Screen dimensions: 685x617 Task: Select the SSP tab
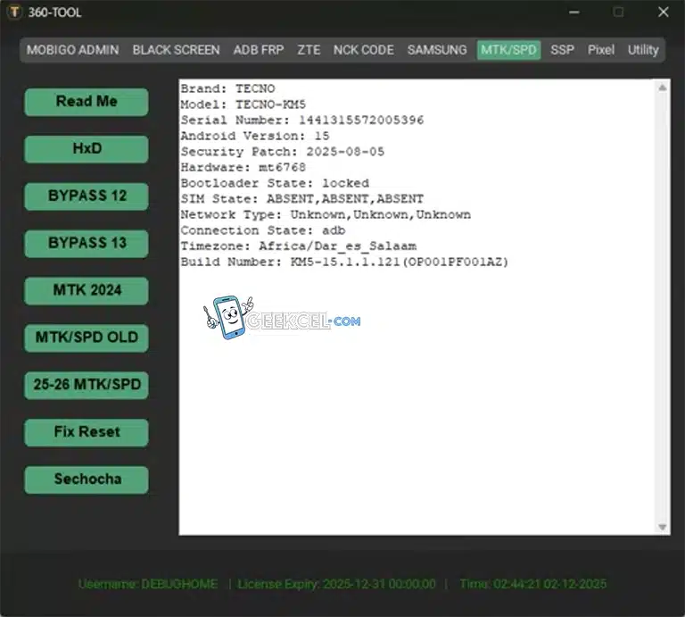click(x=562, y=50)
